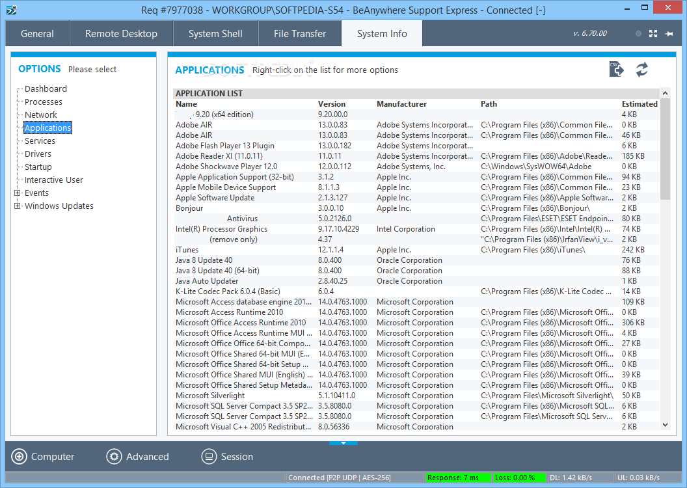
Task: Click the gray status dot icon
Action: (638, 34)
